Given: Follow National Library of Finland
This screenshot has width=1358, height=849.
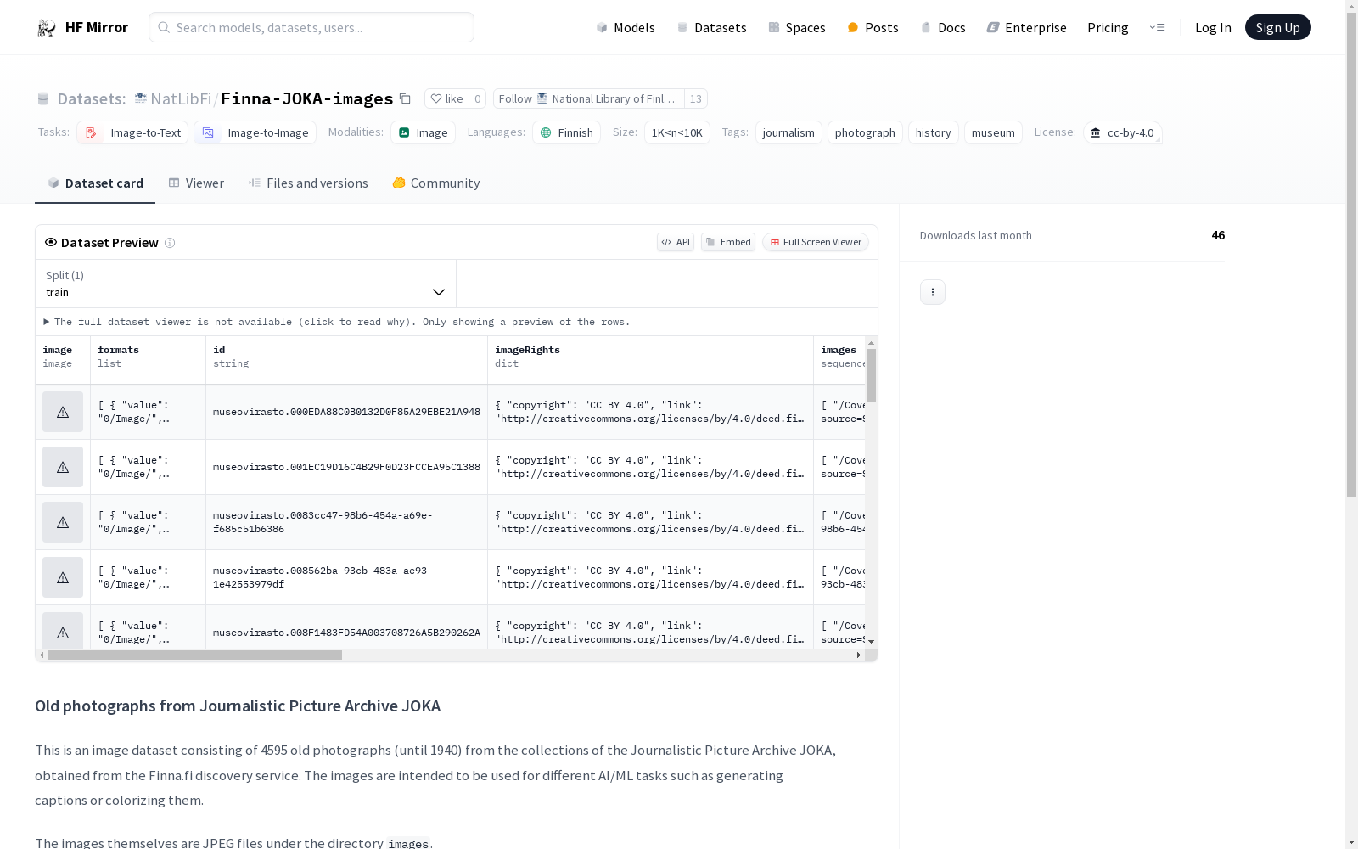Looking at the screenshot, I should [x=588, y=98].
